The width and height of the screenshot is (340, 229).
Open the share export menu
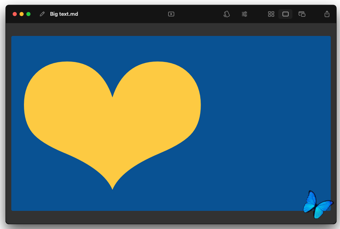[327, 14]
